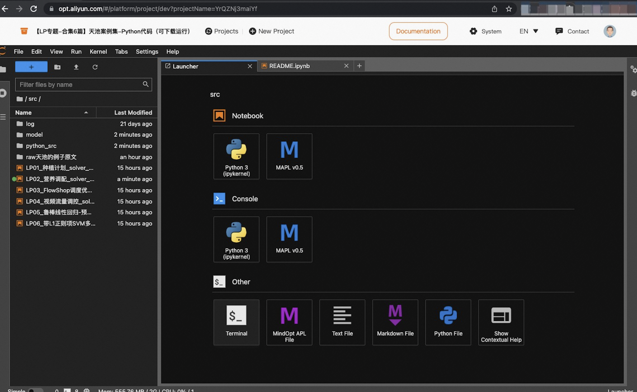Viewport: 637px width, 392px height.
Task: Bookmark the page with star icon
Action: coord(509,9)
